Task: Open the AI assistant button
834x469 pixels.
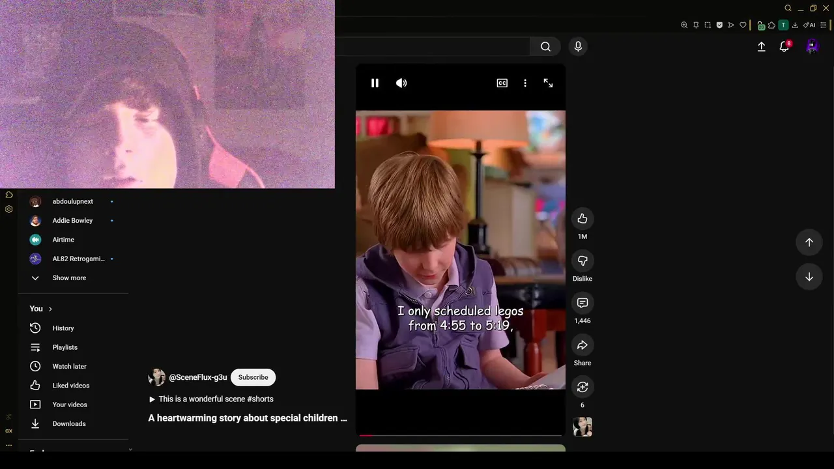Action: coord(809,25)
